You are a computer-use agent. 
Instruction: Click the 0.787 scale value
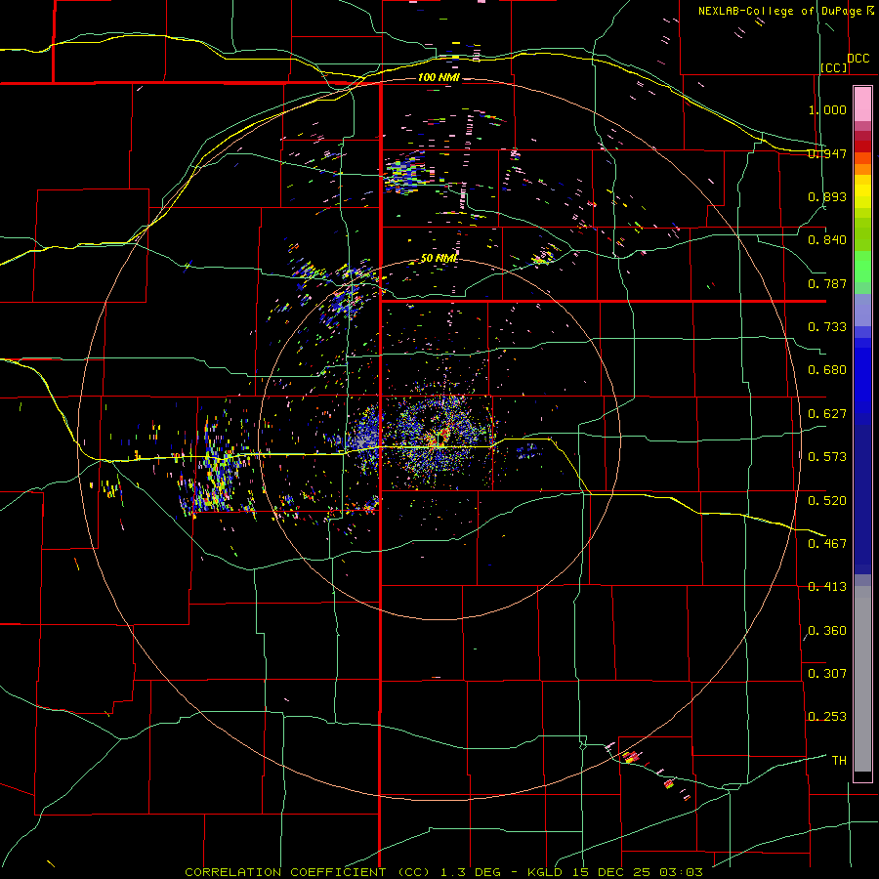tap(827, 283)
